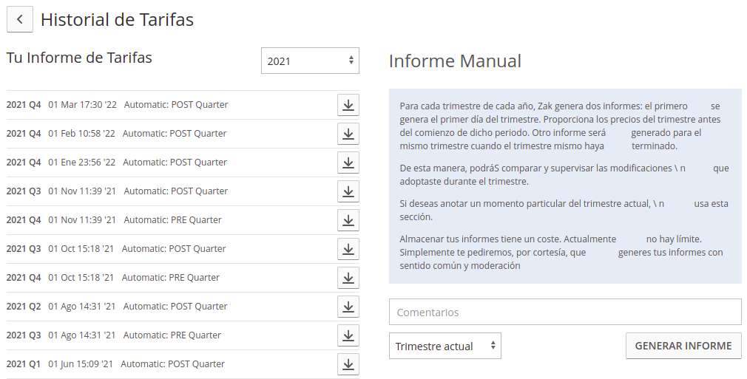Download 2021 Q4 PRE report from 01 Oct
This screenshot has height=379, width=747.
(348, 278)
